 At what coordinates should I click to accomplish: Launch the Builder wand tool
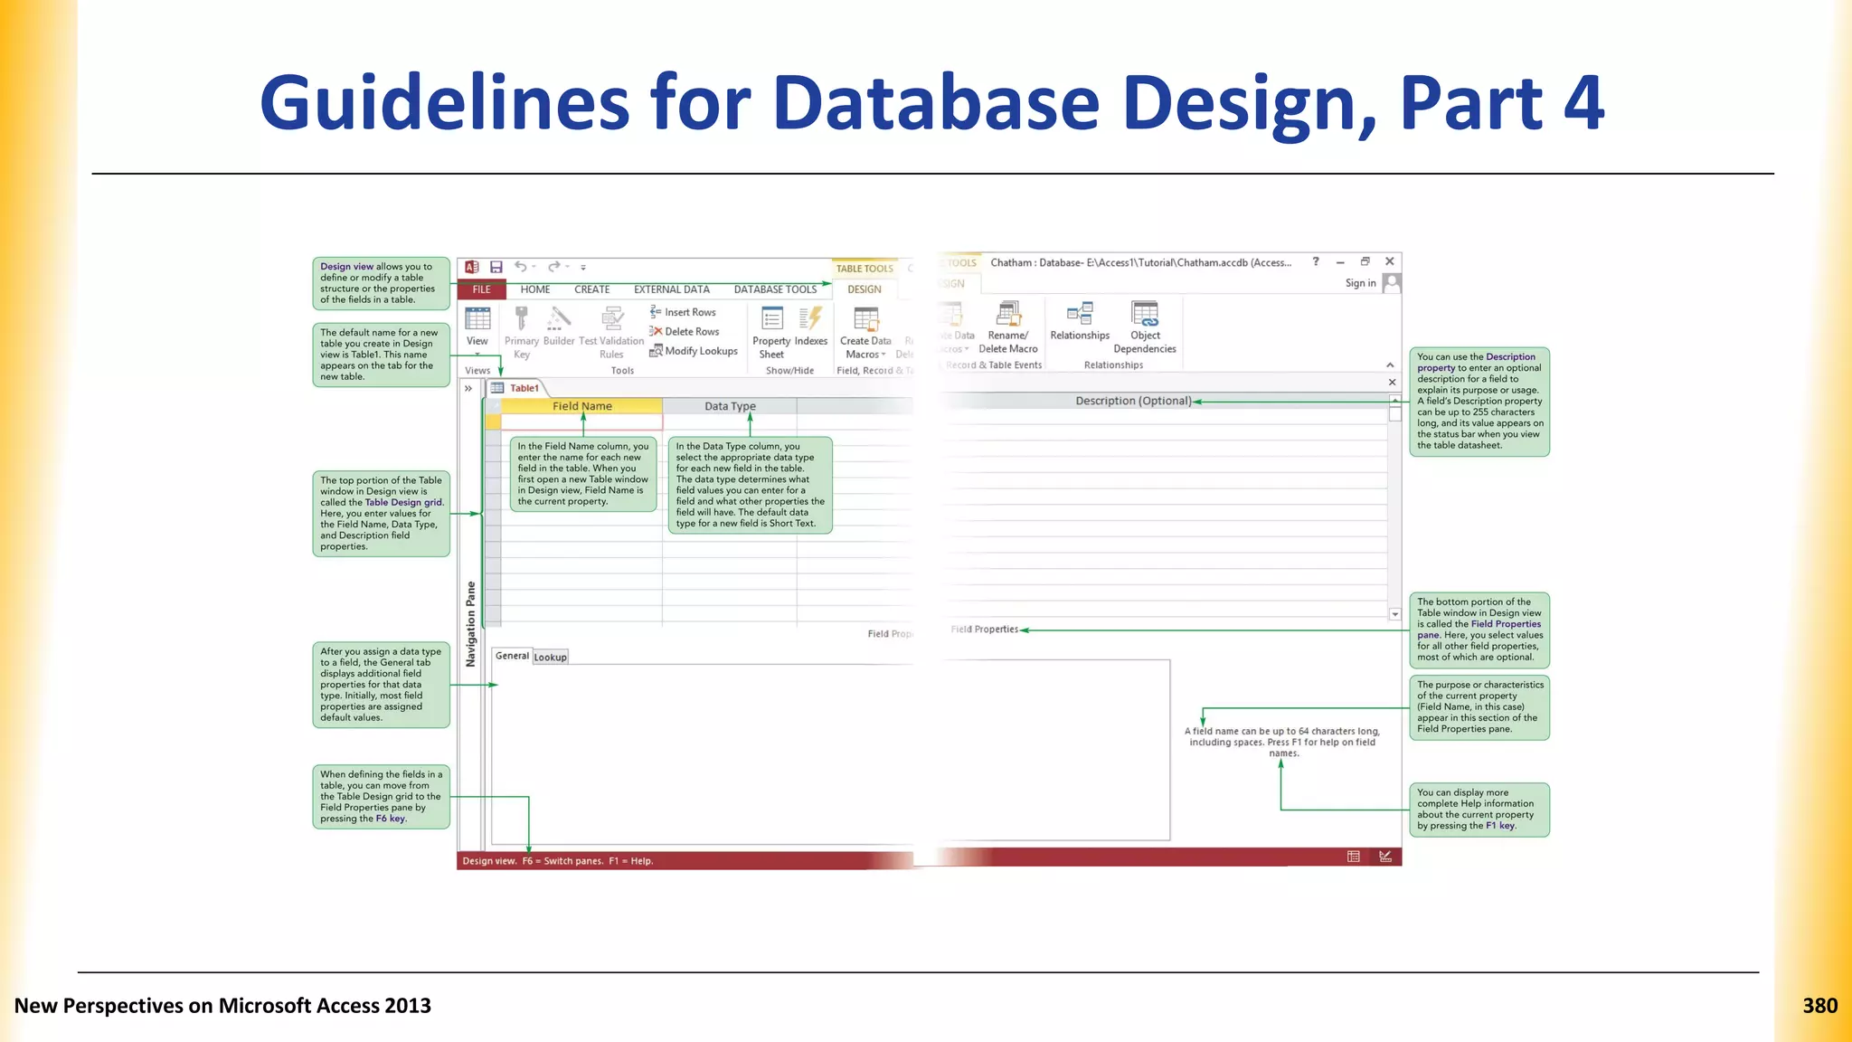pos(559,327)
